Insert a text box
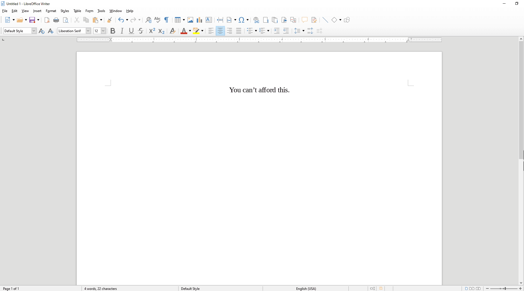 tap(209, 20)
